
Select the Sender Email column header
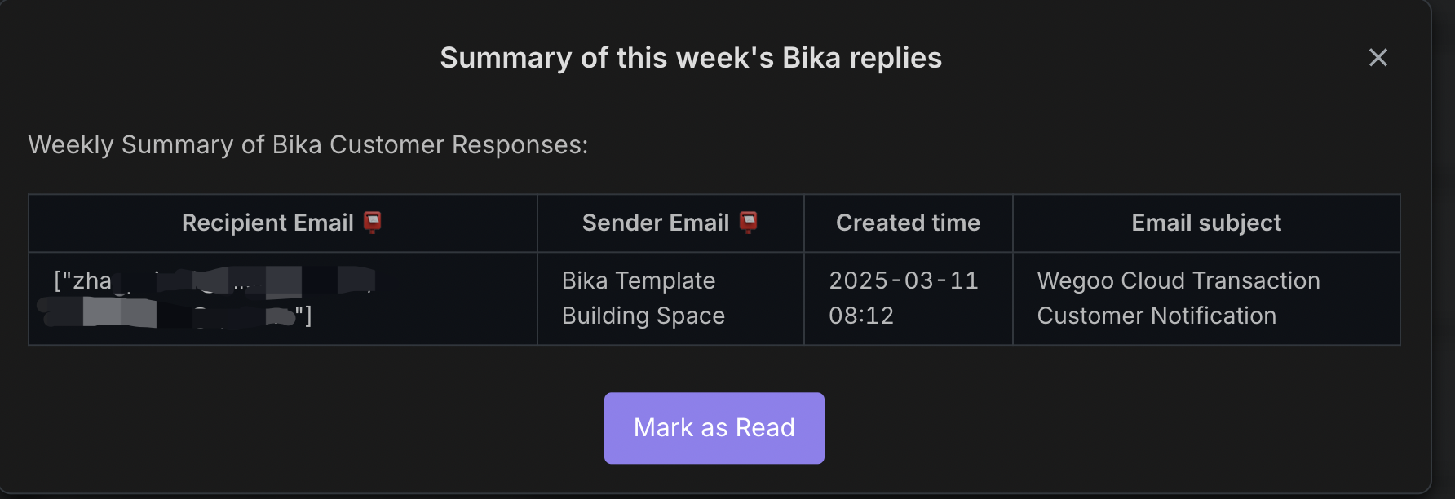[670, 223]
